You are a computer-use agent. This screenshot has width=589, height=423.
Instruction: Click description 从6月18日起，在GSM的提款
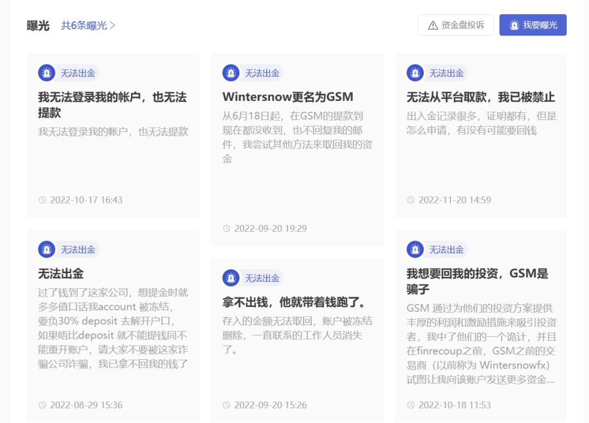click(x=297, y=137)
